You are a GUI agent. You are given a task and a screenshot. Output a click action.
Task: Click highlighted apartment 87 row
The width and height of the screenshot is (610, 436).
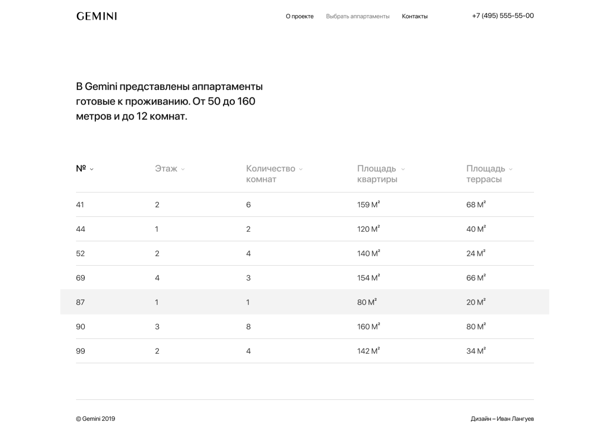pos(305,302)
